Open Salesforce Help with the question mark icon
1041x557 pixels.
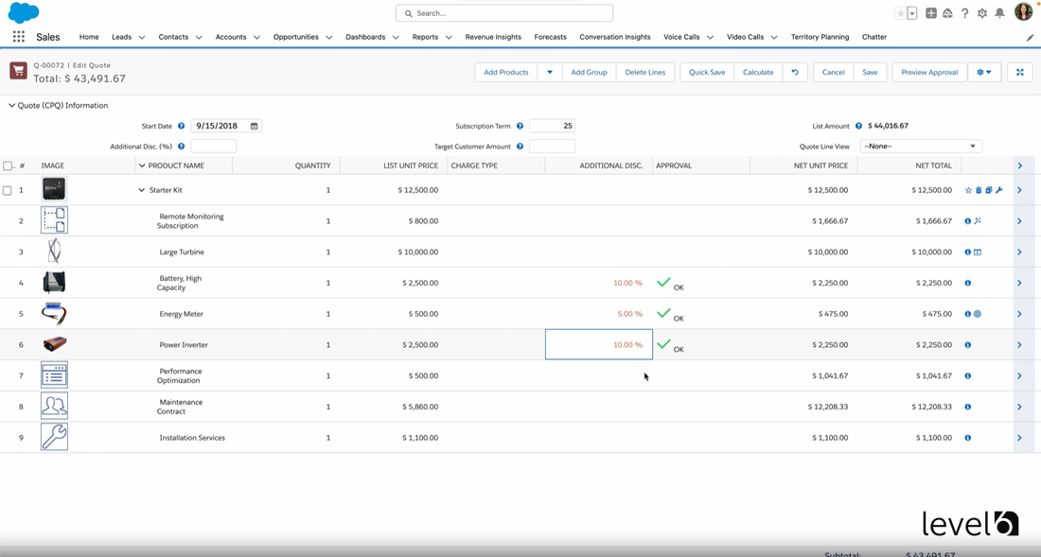[x=964, y=13]
